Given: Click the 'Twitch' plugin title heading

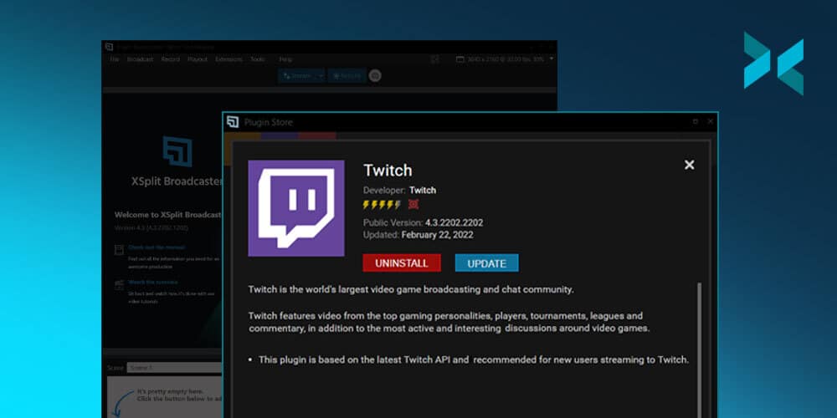Looking at the screenshot, I should 388,171.
